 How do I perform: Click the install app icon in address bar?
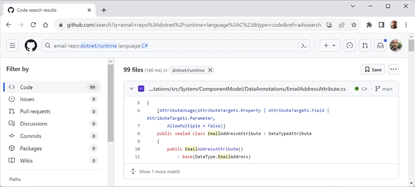coord(329,25)
